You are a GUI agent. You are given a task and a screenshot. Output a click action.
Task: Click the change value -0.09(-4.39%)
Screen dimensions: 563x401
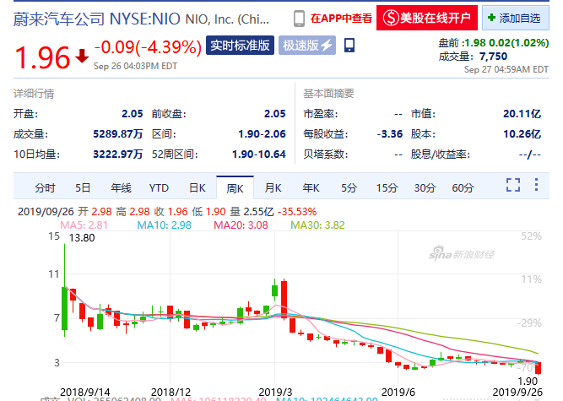pos(148,47)
